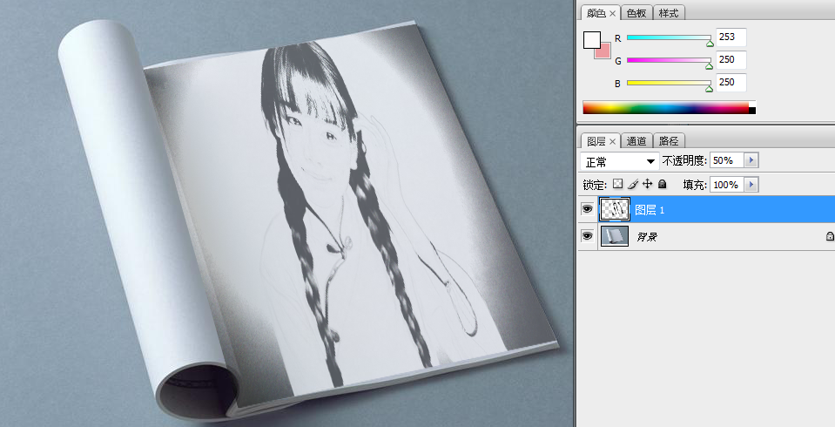Screen dimensions: 835x427
Task: Open the blend mode 正常 dropdown
Action: click(620, 161)
